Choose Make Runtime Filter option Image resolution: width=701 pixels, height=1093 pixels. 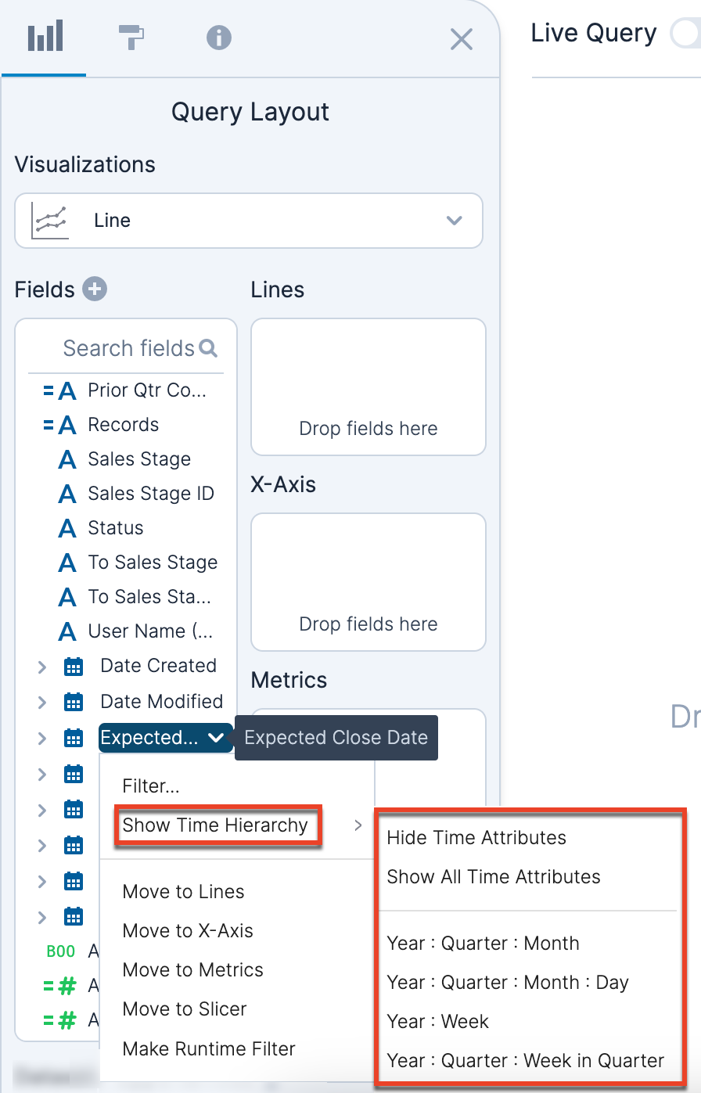(x=209, y=1049)
